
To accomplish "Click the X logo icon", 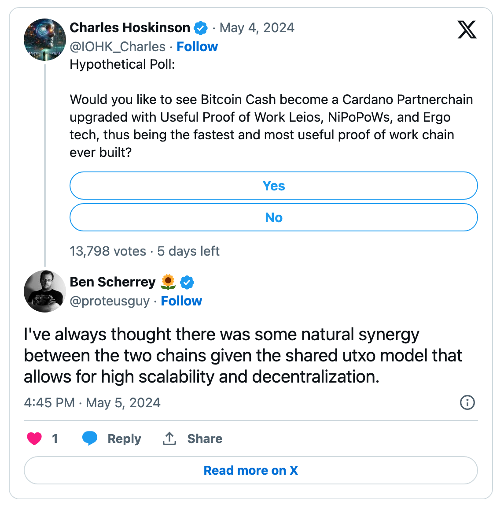I will point(467,30).
